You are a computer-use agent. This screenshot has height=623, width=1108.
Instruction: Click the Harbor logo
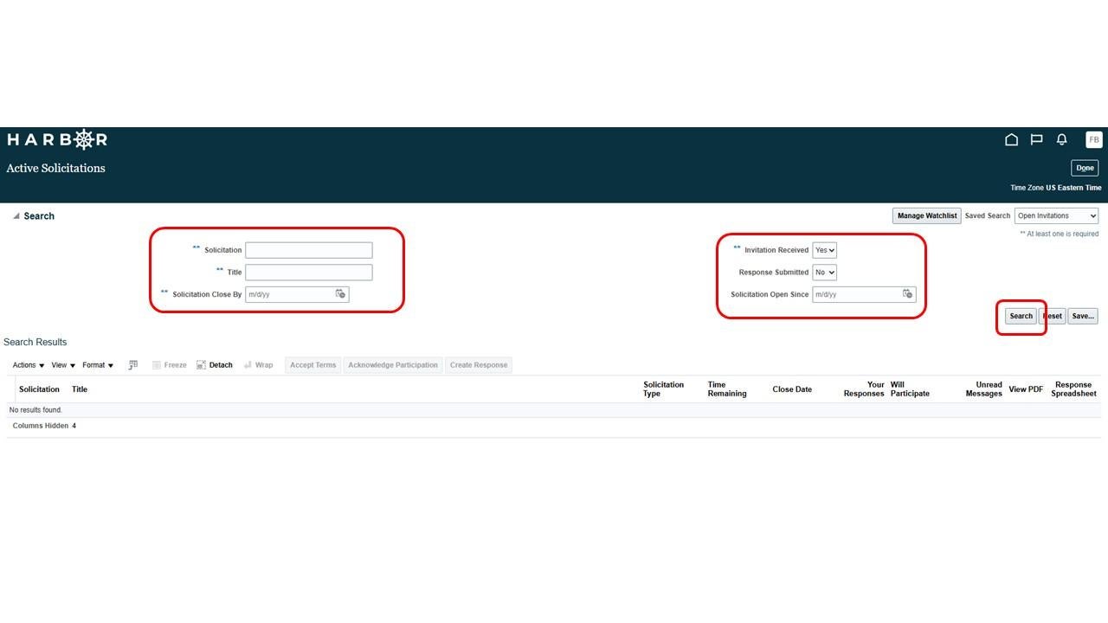click(57, 139)
